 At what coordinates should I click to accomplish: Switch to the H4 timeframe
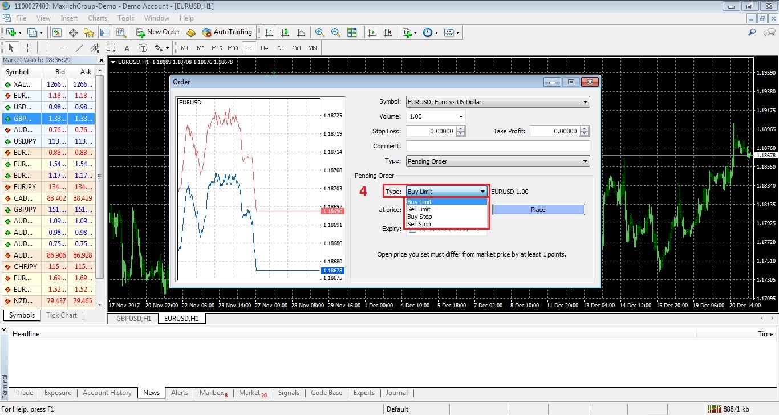pyautogui.click(x=265, y=48)
